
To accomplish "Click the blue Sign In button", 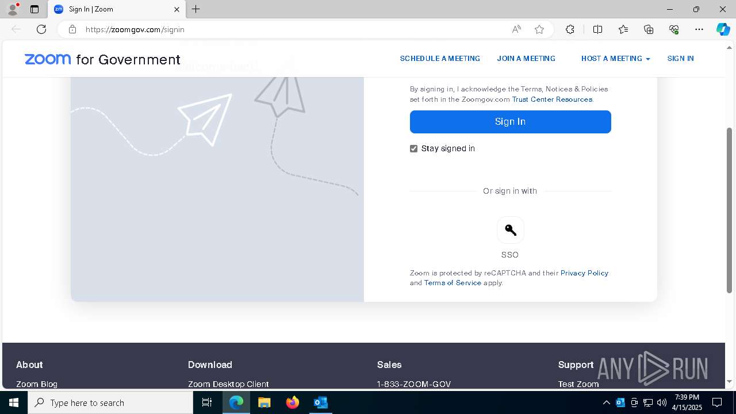I will pos(510,121).
